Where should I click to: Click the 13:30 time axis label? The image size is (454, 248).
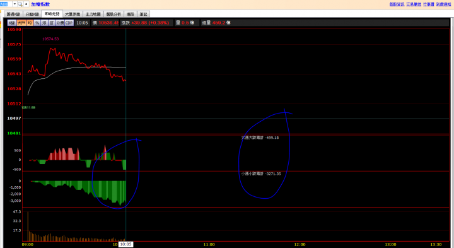436,244
